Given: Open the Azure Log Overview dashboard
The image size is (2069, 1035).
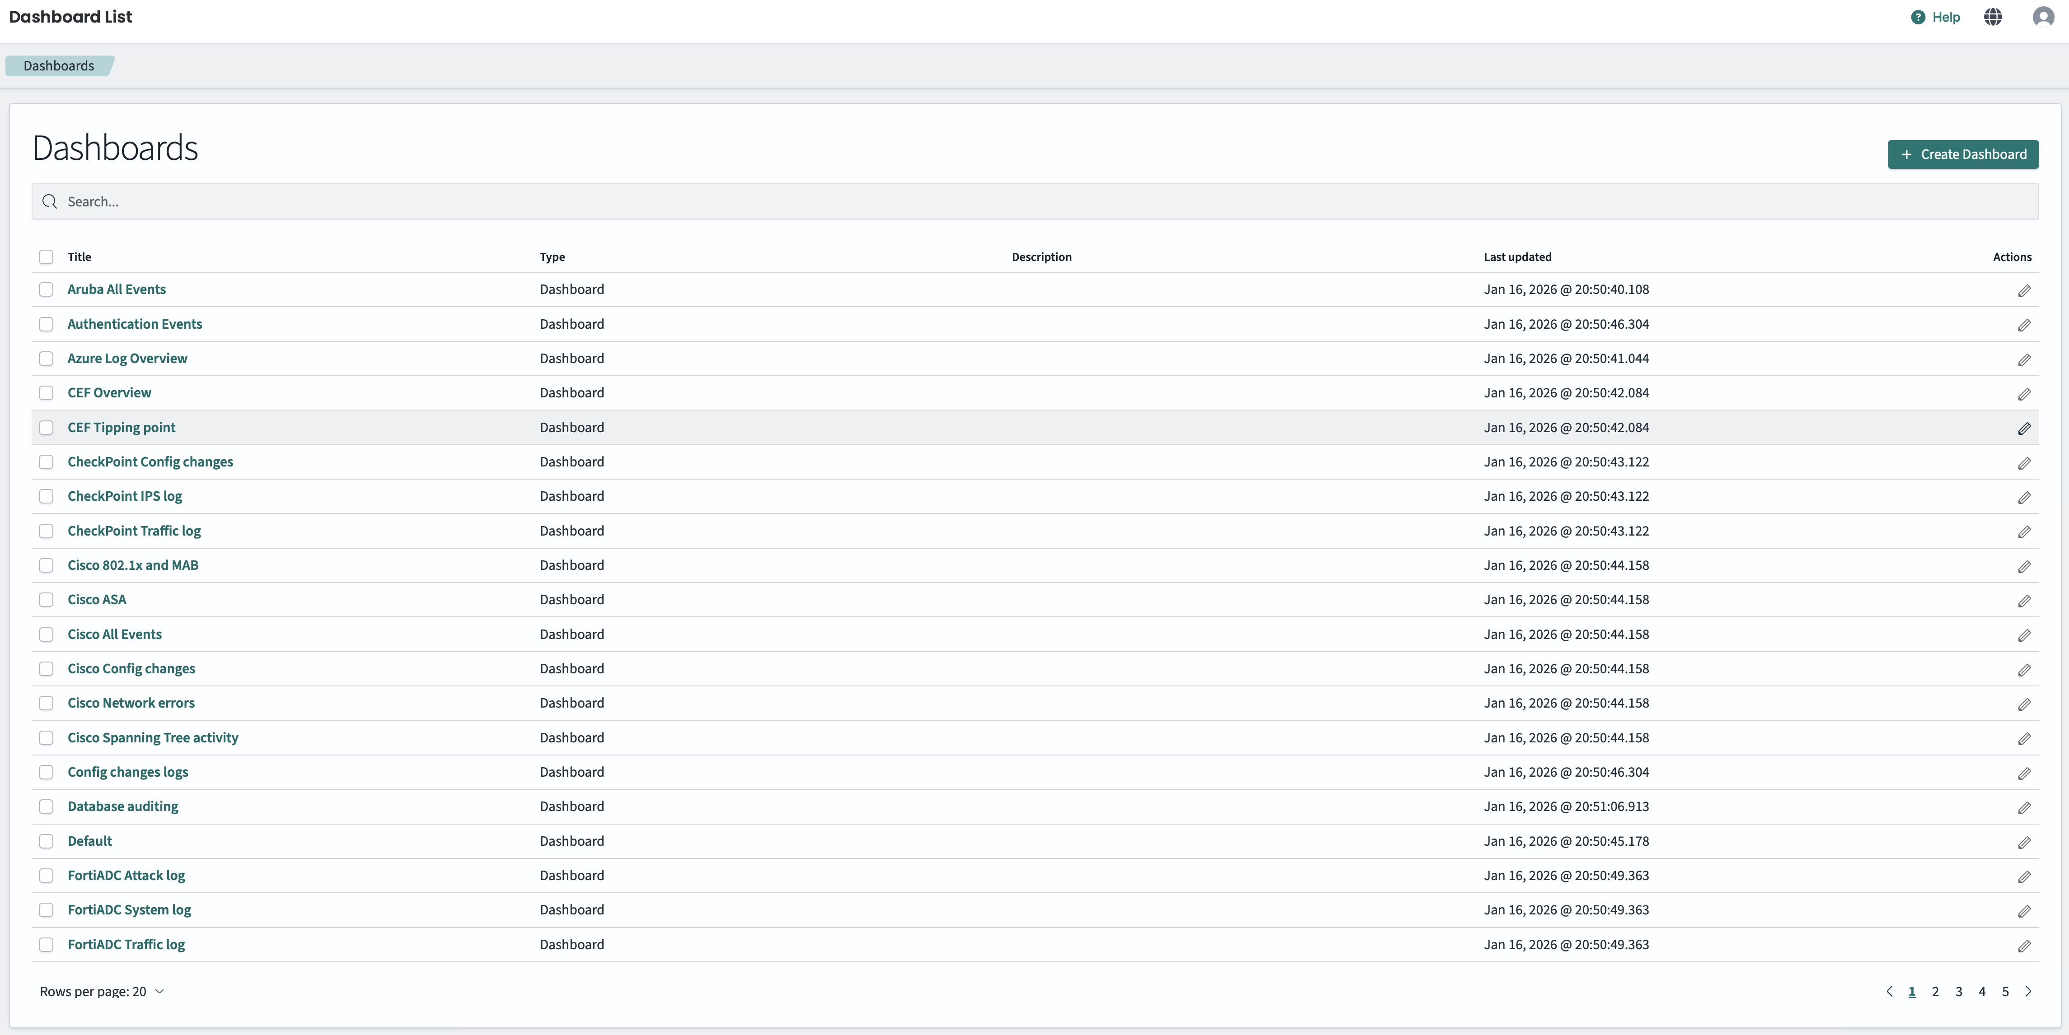Looking at the screenshot, I should click(127, 358).
